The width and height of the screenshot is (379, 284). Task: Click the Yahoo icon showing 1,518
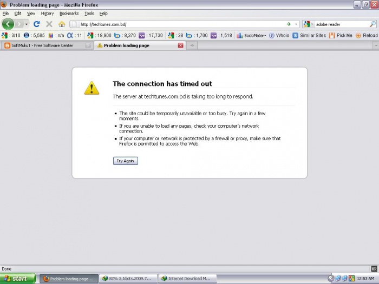click(213, 36)
